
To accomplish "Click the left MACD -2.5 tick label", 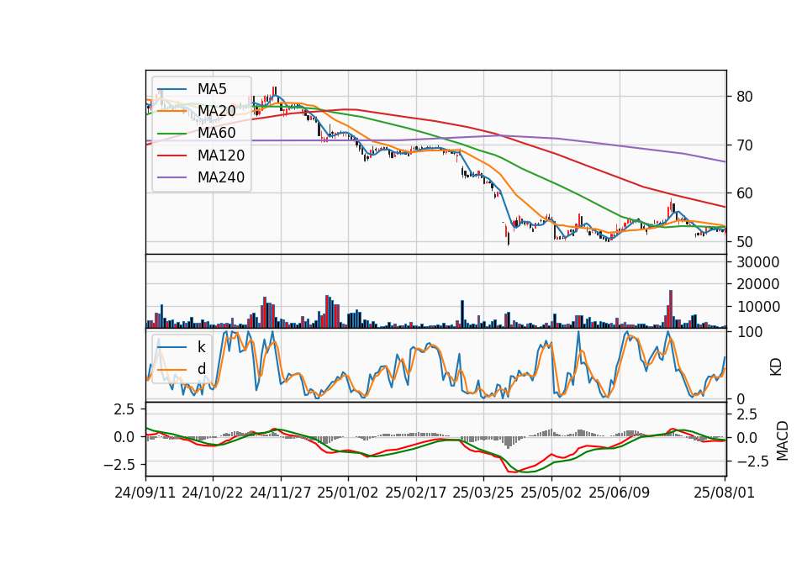I will pyautogui.click(x=119, y=465).
